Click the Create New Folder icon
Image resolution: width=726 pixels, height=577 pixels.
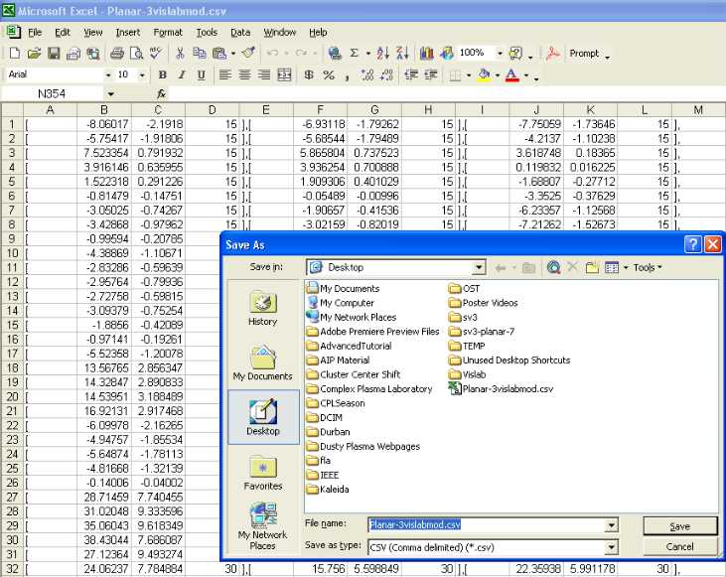pyautogui.click(x=592, y=267)
